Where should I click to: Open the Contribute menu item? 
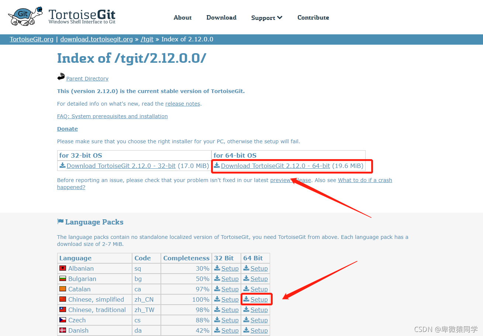(x=313, y=17)
